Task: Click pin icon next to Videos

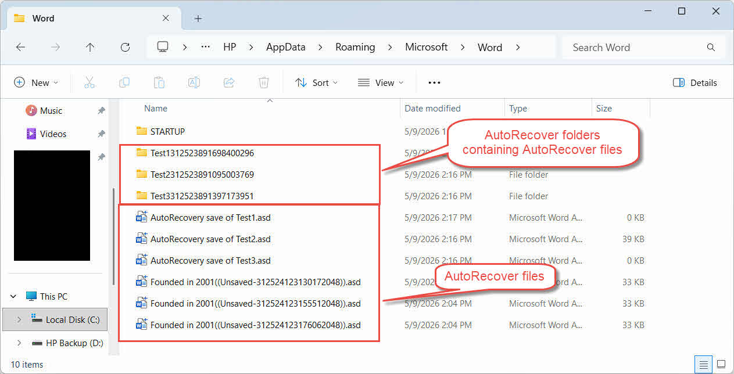Action: click(x=101, y=134)
